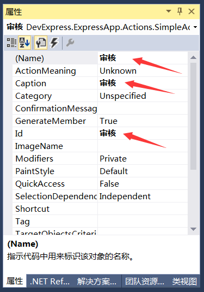The image size is (204, 292).
Task: Show the Properties view button
Action: (41, 43)
